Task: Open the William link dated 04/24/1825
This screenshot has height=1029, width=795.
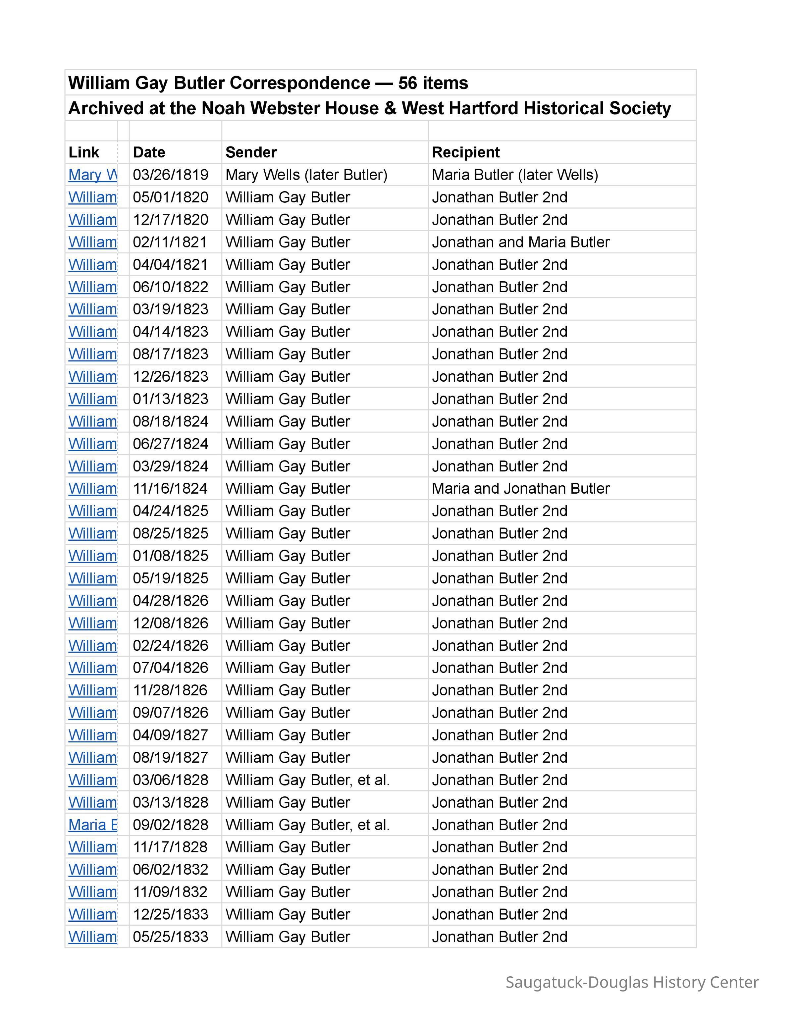Action: [x=93, y=511]
